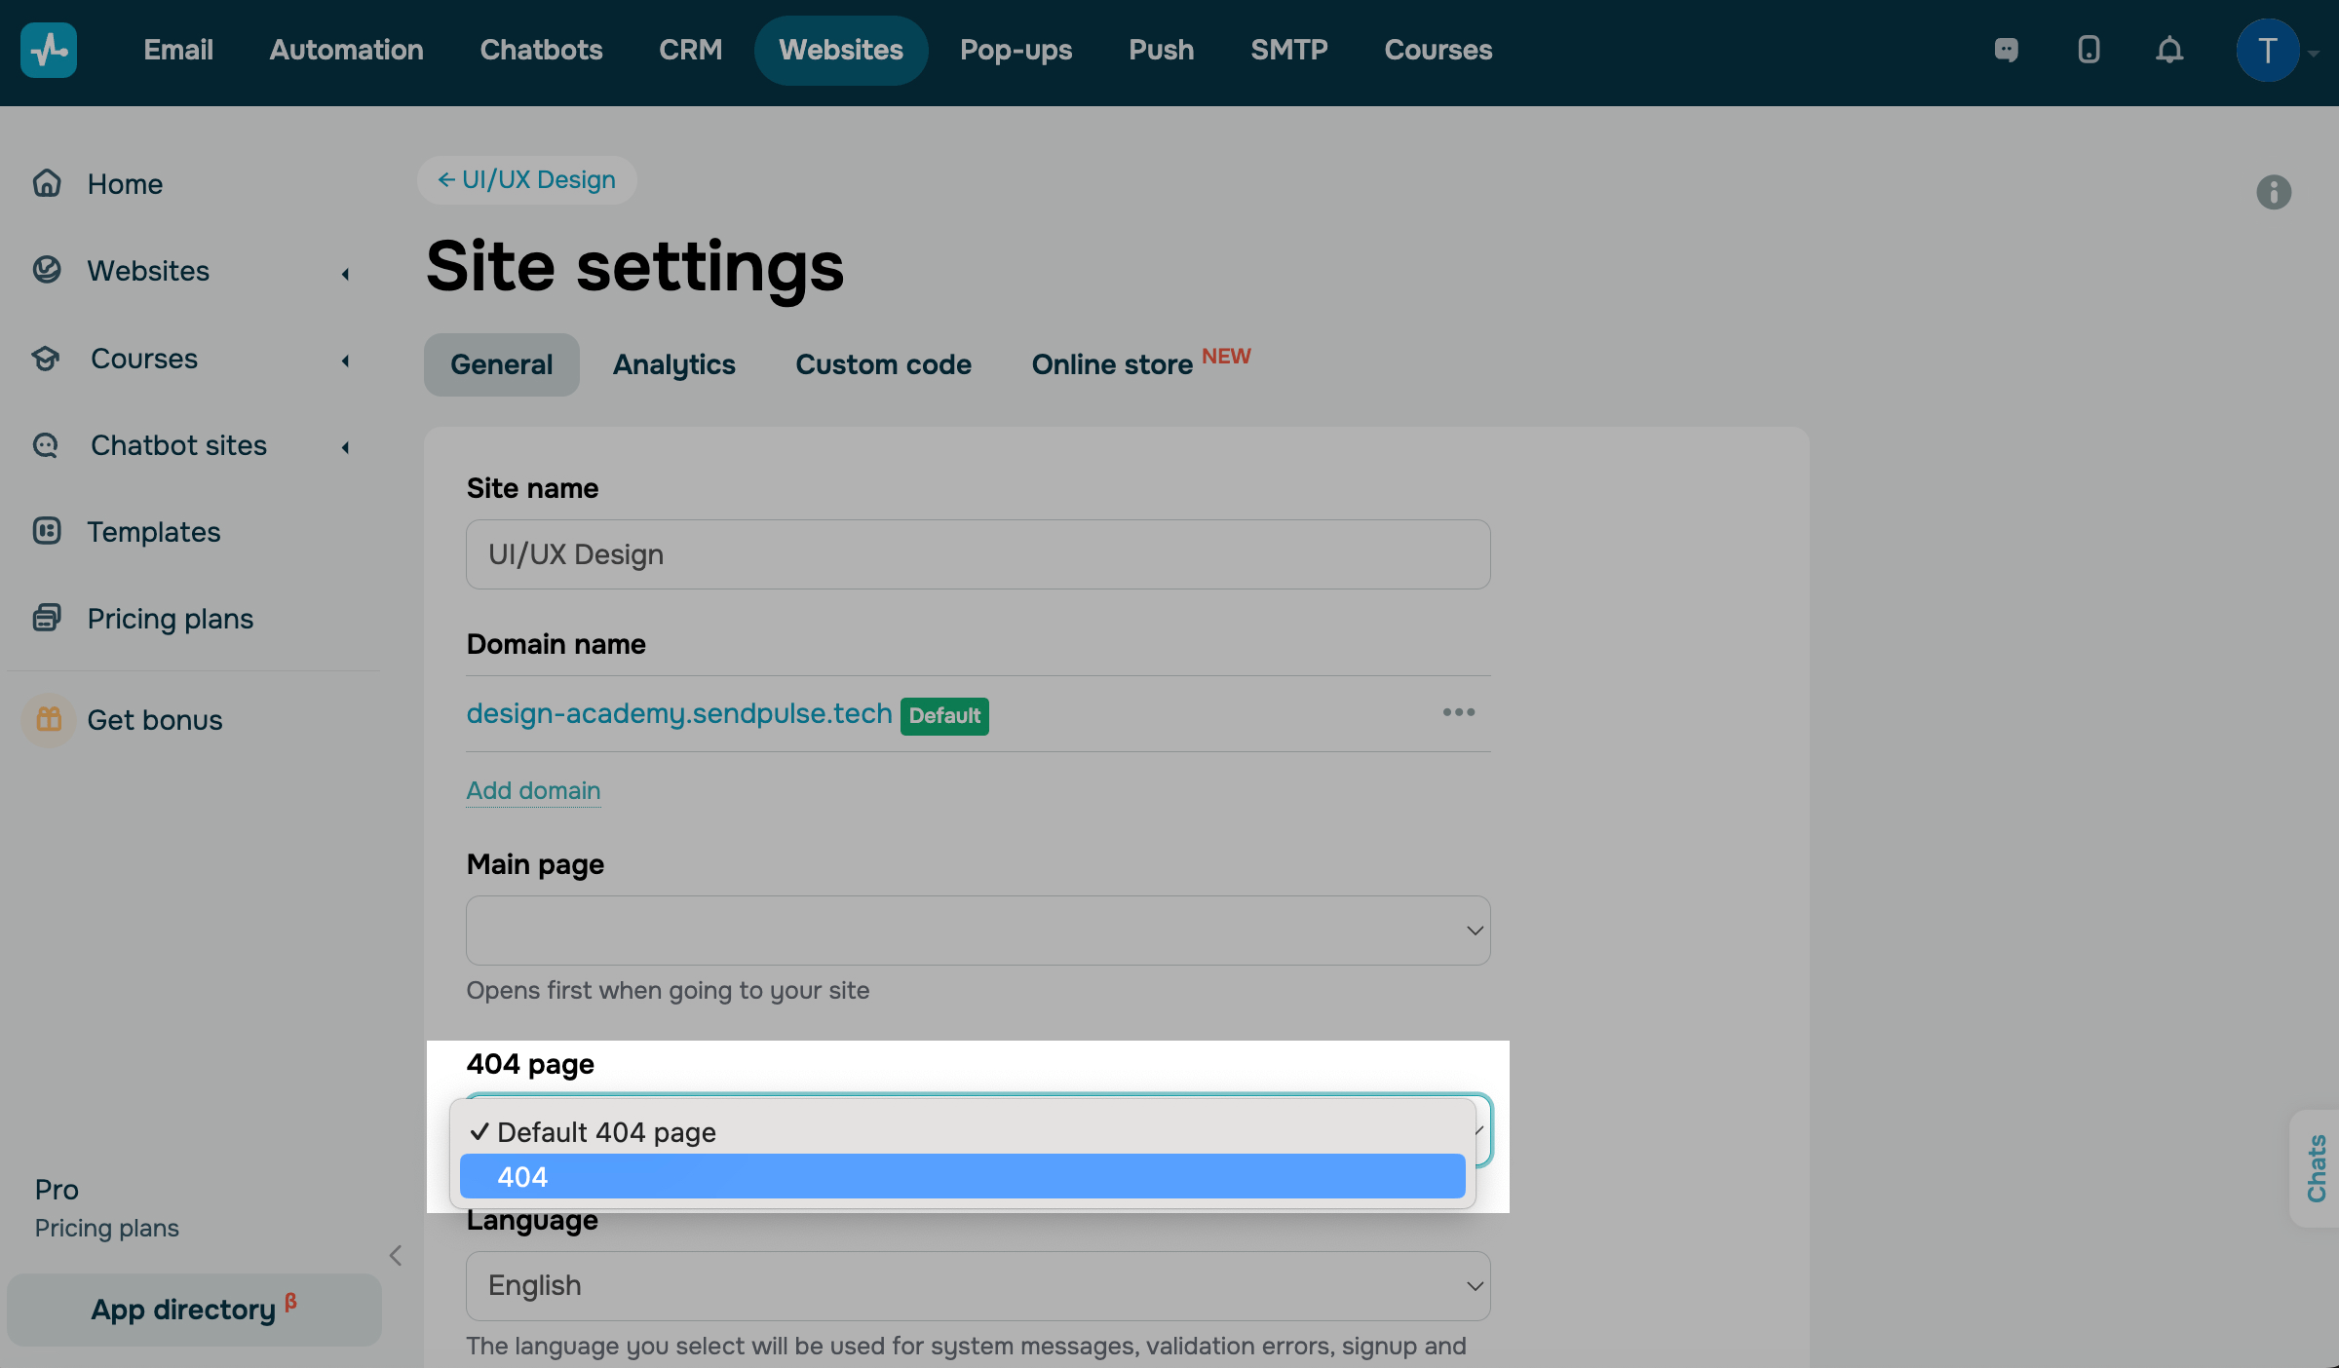
Task: Click the user avatar T
Action: tap(2267, 51)
